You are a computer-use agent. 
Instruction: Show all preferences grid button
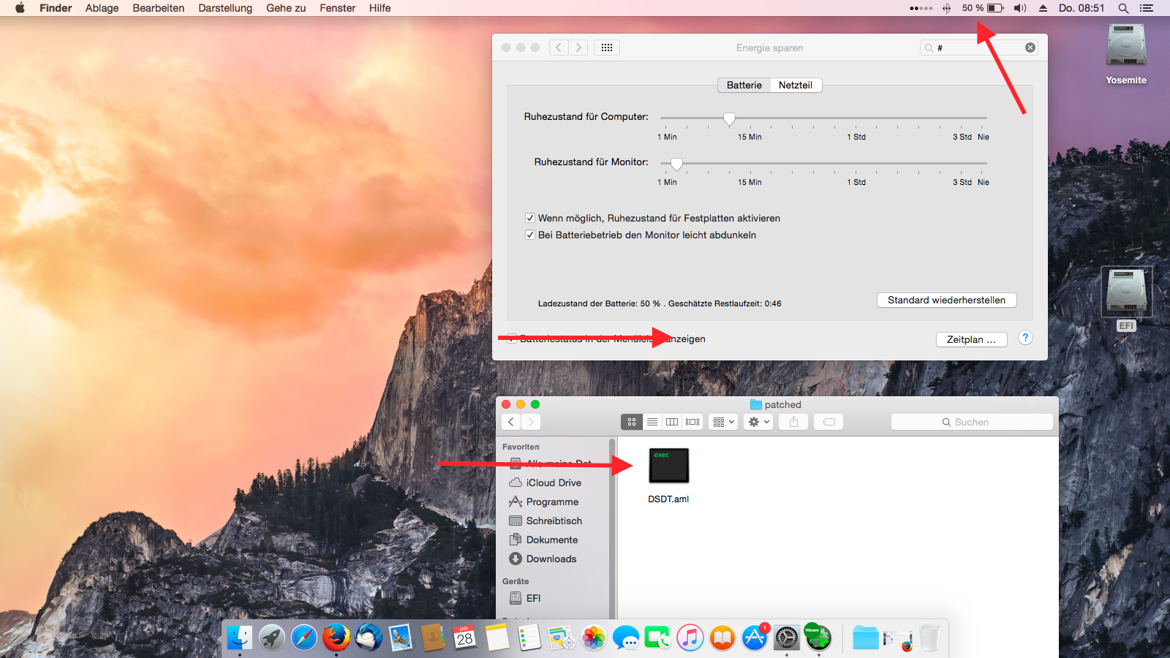tap(607, 48)
